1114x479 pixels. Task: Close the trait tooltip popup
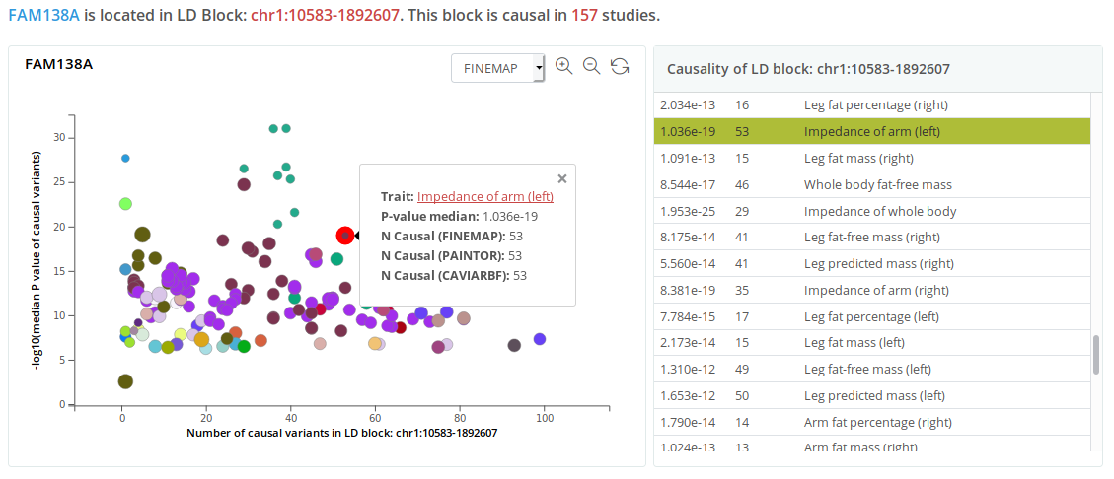point(562,178)
